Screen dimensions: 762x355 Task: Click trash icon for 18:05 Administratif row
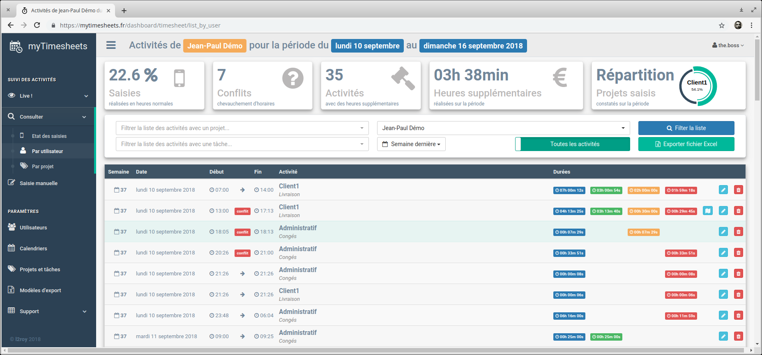[x=738, y=232]
